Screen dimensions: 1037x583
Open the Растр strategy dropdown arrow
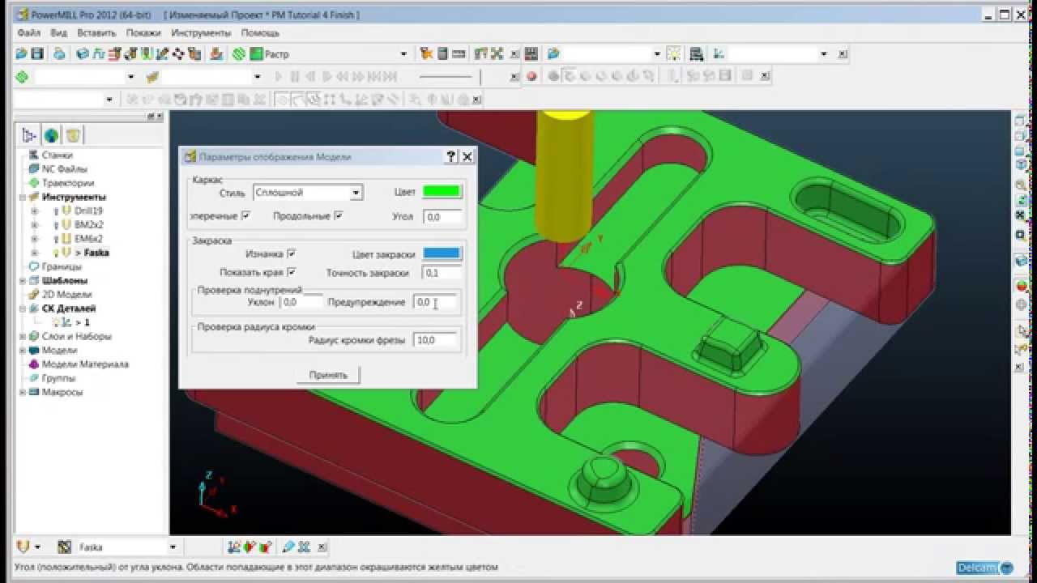(x=403, y=54)
